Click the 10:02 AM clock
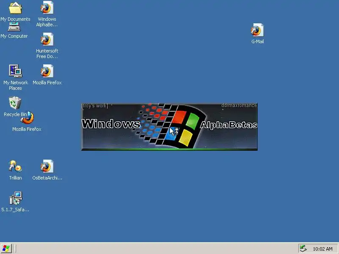 (x=322, y=249)
